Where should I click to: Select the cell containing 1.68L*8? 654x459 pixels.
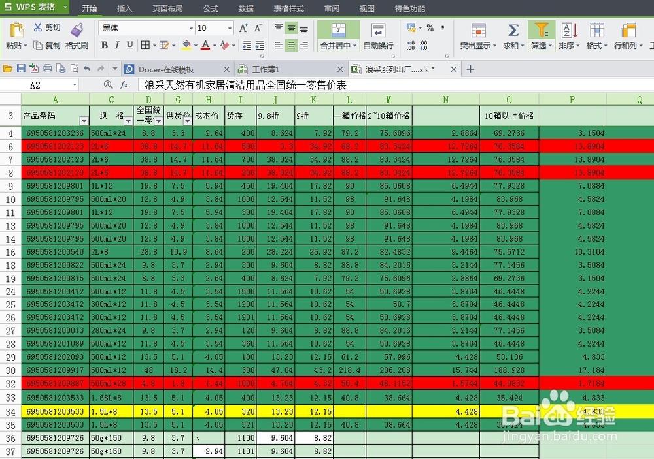click(x=111, y=398)
